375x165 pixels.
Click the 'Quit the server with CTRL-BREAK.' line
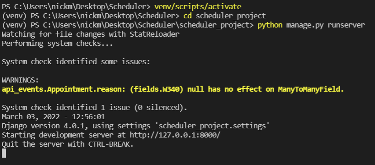[68, 144]
